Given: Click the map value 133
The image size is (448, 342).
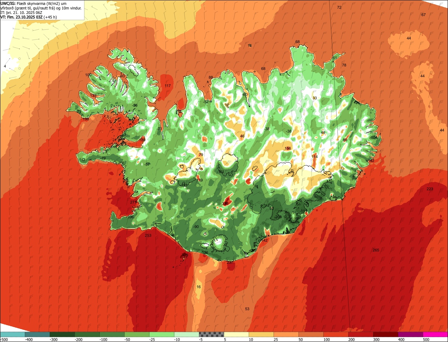Looking at the screenshot, I should coord(93,95).
